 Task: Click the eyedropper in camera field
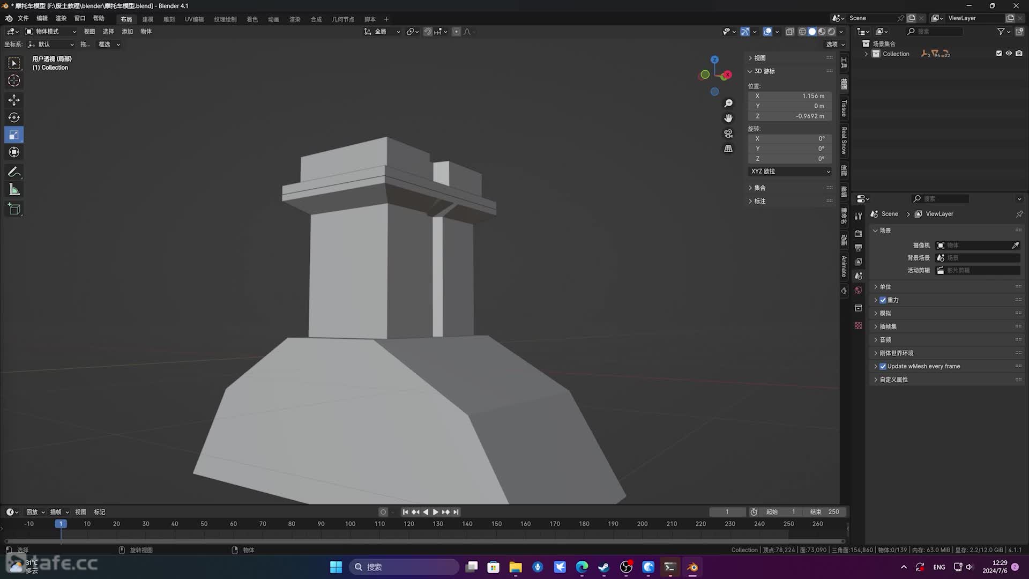pyautogui.click(x=1015, y=246)
